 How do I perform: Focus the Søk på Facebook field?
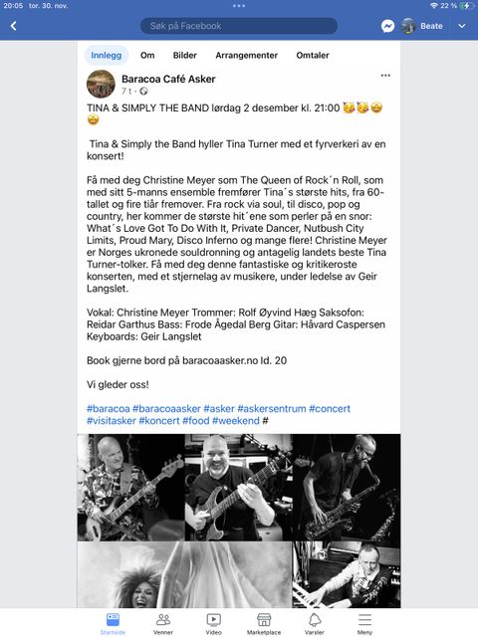tap(239, 26)
